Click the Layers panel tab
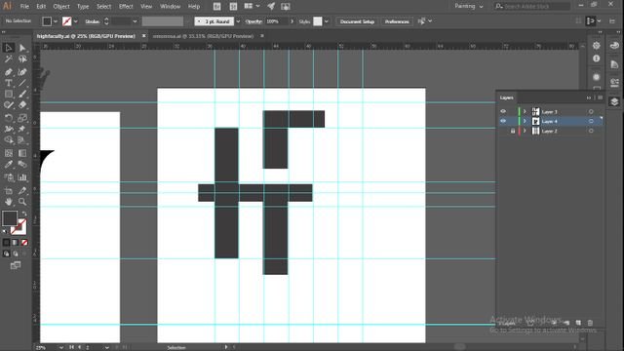Viewport: 624px width, 351px height. pos(507,97)
